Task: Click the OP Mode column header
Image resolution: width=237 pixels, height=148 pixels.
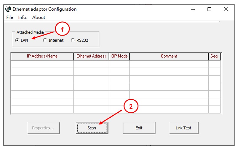Action: (119, 56)
